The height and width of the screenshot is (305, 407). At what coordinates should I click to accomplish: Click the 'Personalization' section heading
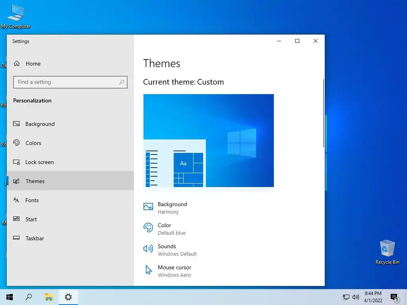click(32, 100)
